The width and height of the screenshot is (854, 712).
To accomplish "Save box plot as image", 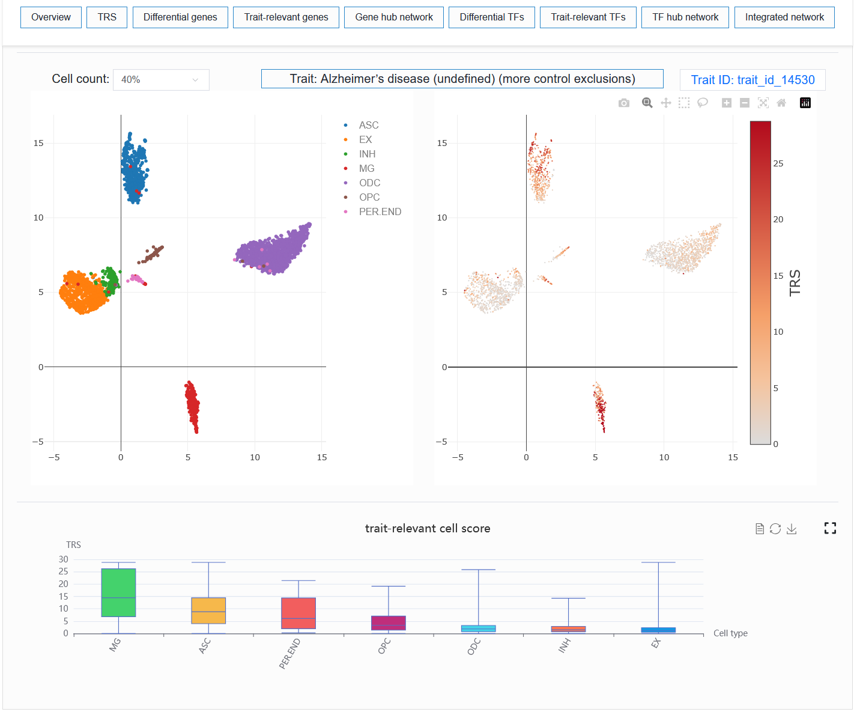I will [792, 529].
